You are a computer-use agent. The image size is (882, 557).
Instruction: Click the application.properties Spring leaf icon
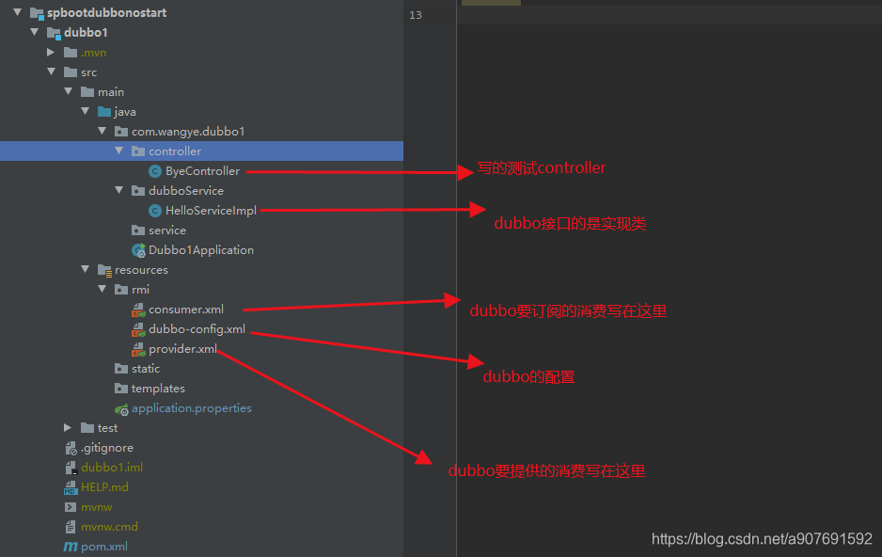point(121,409)
